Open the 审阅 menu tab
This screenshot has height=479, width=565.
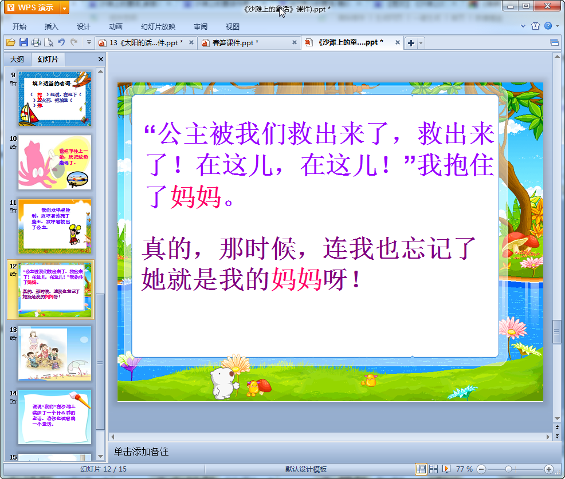(x=201, y=27)
